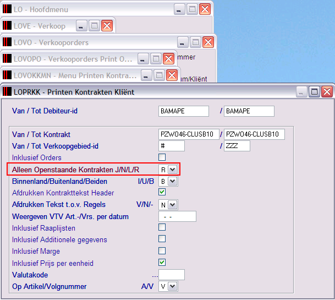Close the LOVO - Verkooporders window
The height and width of the screenshot is (300, 335).
coord(208,42)
